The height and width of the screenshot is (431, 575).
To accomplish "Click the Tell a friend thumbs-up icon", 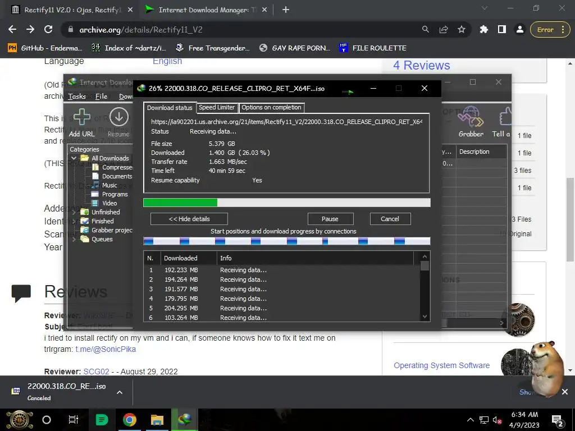I will [505, 117].
